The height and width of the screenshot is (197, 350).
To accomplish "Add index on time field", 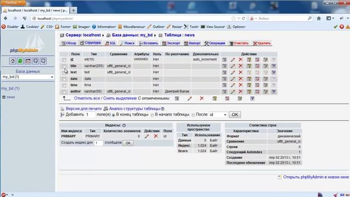I will 265,85.
